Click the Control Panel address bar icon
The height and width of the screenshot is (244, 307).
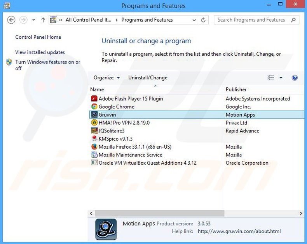pos(53,20)
